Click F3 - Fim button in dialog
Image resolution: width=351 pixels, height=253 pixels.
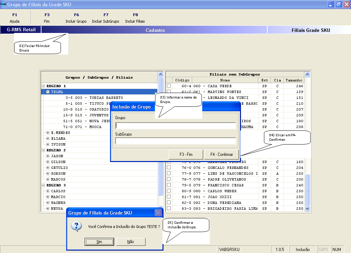[186, 154]
